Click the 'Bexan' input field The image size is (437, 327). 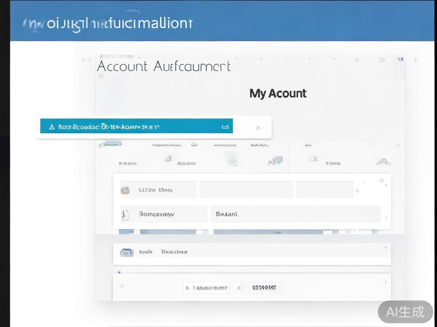[295, 214]
